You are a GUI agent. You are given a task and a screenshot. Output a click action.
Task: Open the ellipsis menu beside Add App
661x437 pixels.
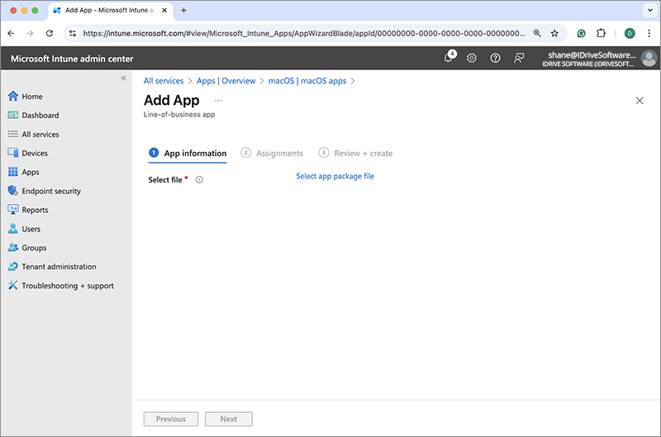(218, 101)
